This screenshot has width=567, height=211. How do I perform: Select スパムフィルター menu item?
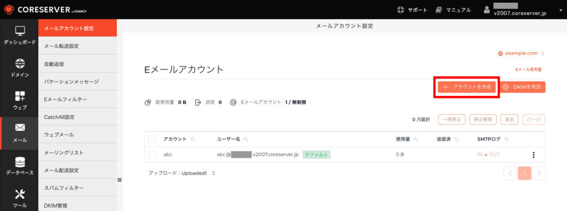(78, 188)
